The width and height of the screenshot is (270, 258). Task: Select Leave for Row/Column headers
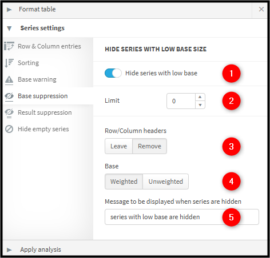tap(118, 146)
